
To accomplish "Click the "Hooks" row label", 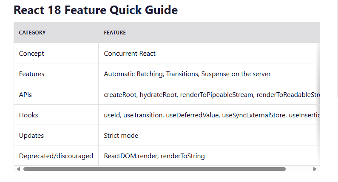I will point(28,115).
